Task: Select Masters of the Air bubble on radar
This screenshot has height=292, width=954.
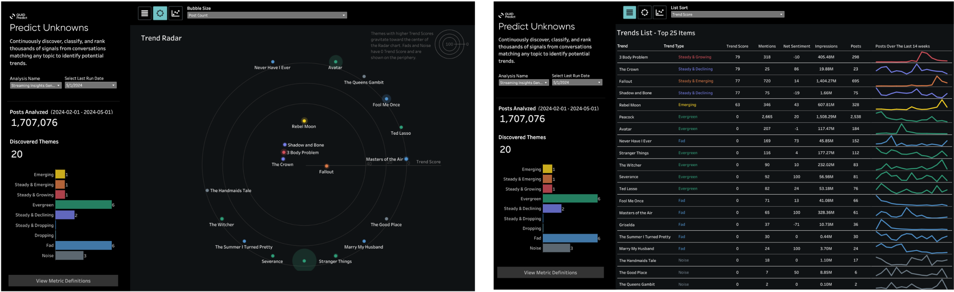Action: 406,159
